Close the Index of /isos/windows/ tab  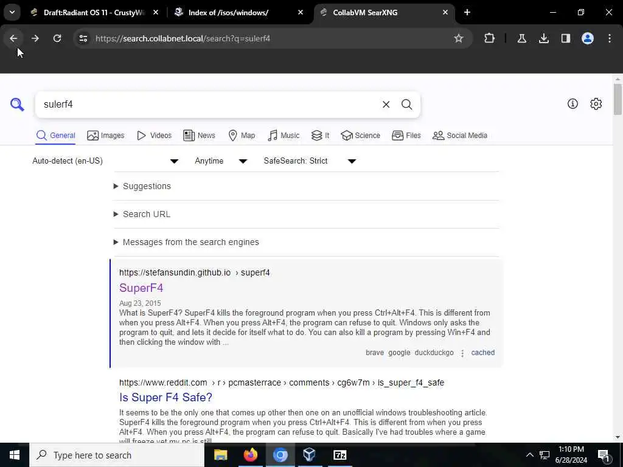301,12
